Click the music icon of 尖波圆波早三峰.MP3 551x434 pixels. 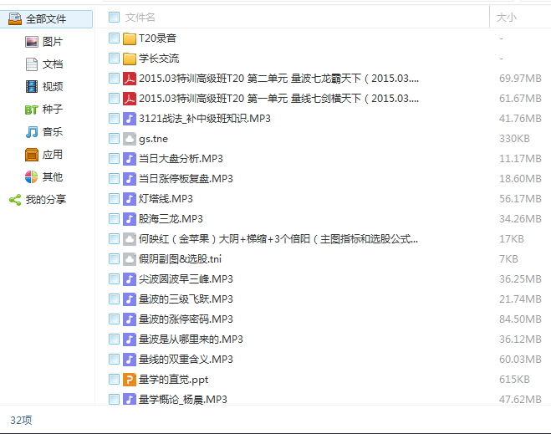click(x=130, y=279)
